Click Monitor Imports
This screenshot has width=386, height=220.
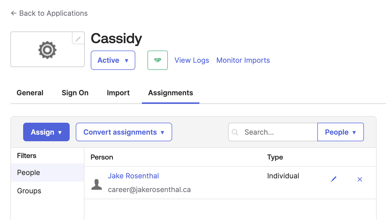coord(243,60)
